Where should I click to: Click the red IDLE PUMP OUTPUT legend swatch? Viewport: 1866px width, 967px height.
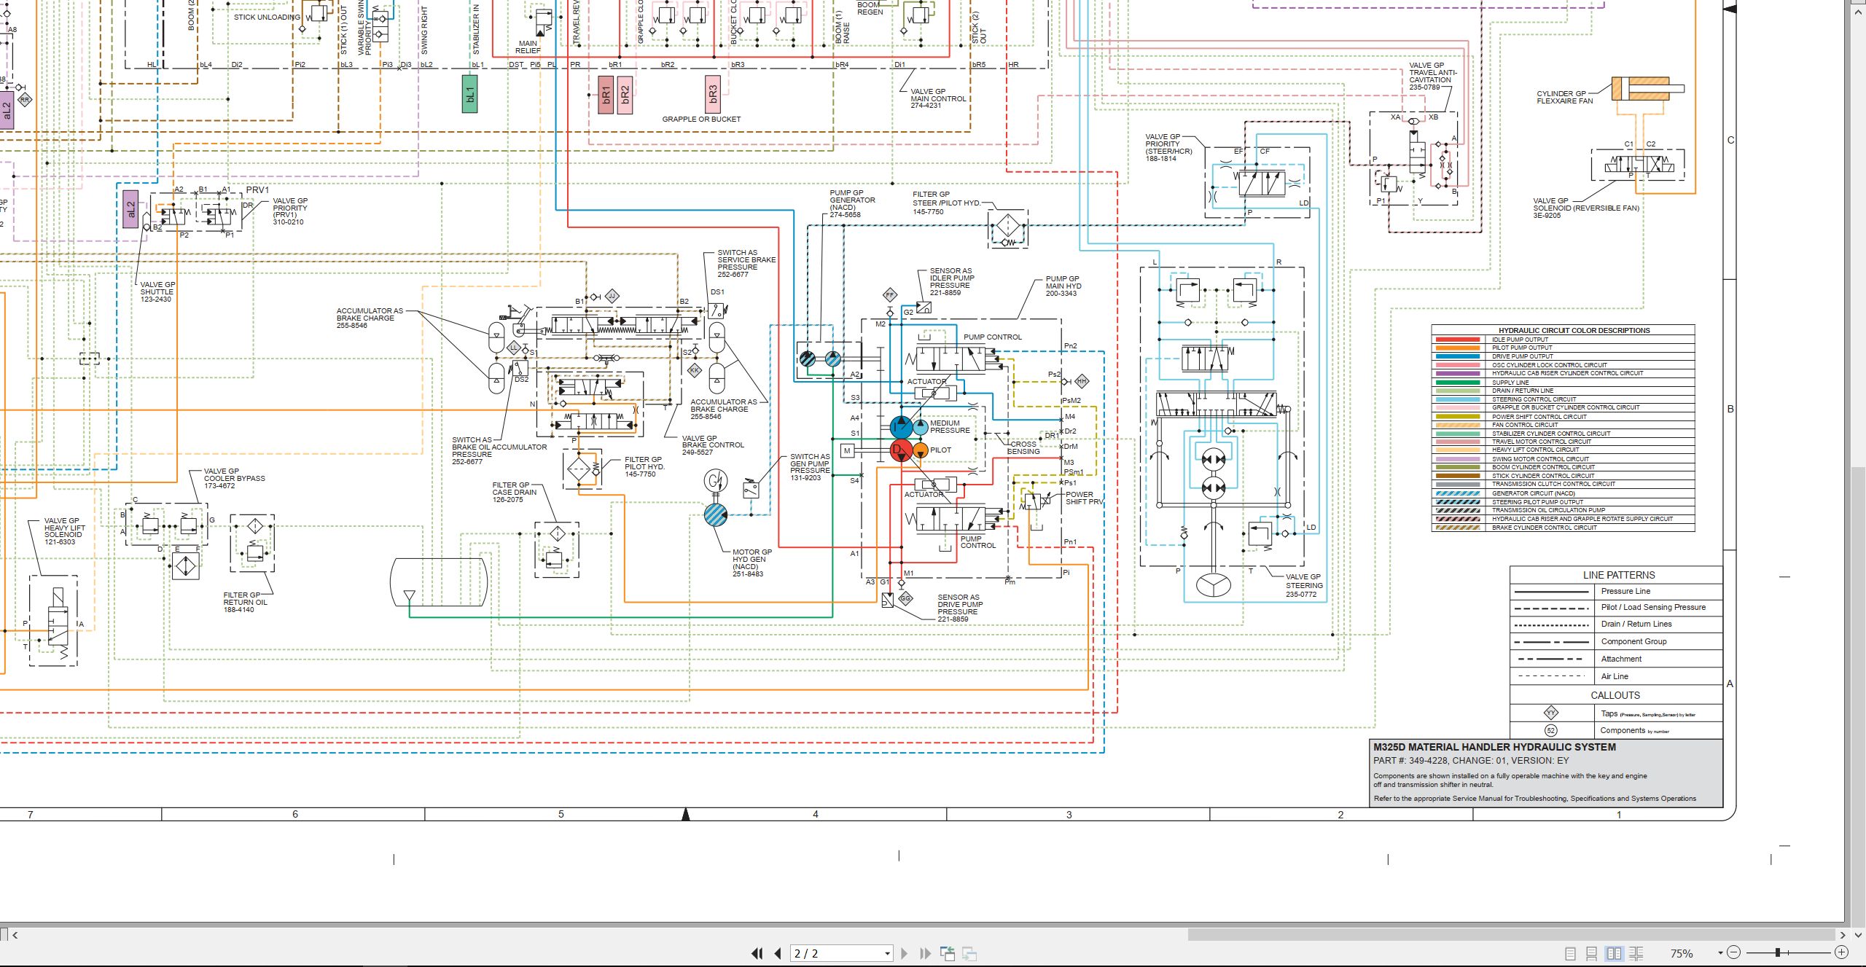coord(1457,340)
